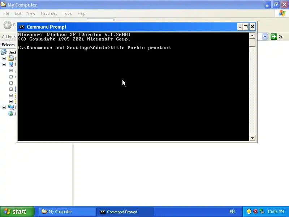Expand the My Documents tree node
This screenshot has height=217, width=289.
click(4, 58)
